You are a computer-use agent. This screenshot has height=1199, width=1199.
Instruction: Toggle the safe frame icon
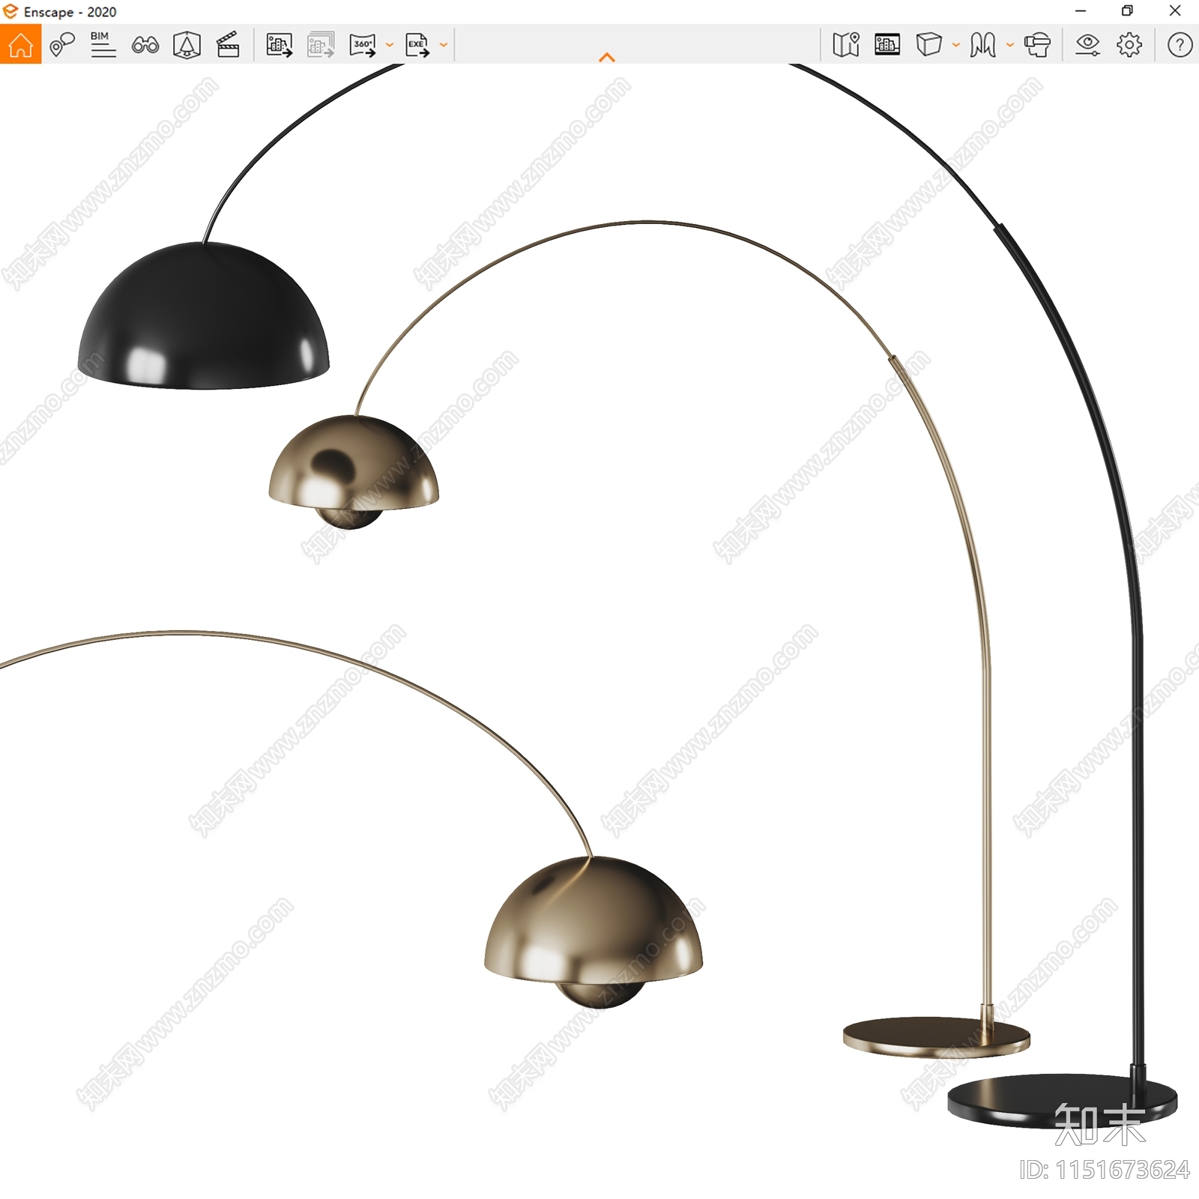coord(887,45)
